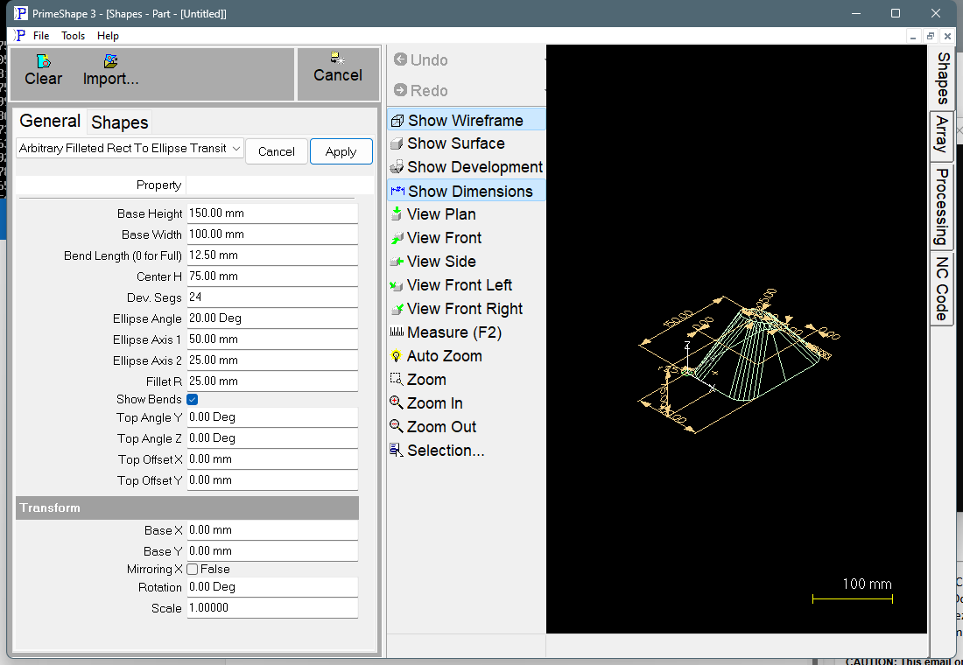Minimize the inner document window

click(x=913, y=36)
